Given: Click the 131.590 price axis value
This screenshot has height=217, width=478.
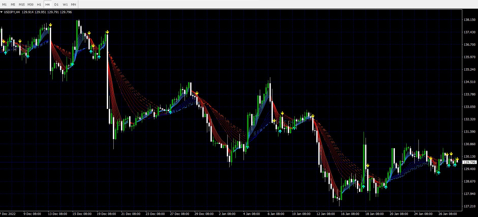Looking at the screenshot, I should (x=469, y=131).
